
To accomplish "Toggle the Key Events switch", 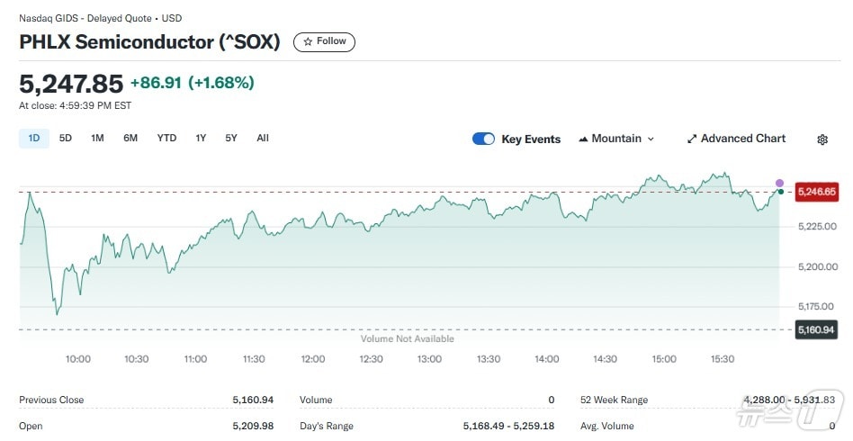I will pyautogui.click(x=483, y=139).
